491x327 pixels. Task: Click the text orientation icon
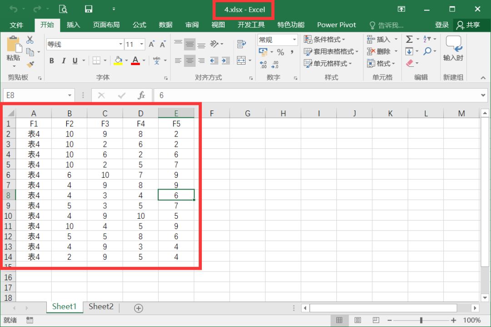point(215,44)
